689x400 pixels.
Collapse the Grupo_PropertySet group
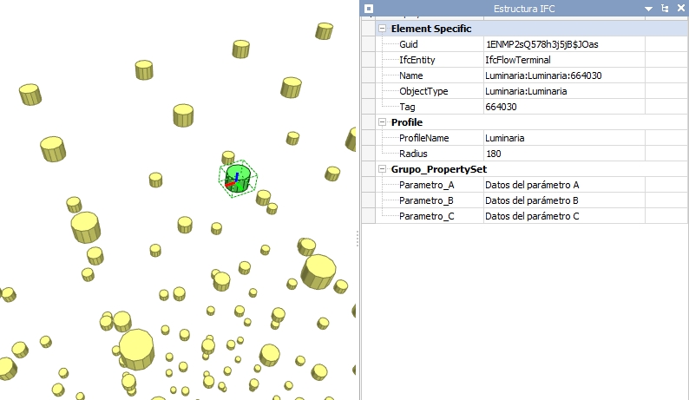tap(382, 169)
